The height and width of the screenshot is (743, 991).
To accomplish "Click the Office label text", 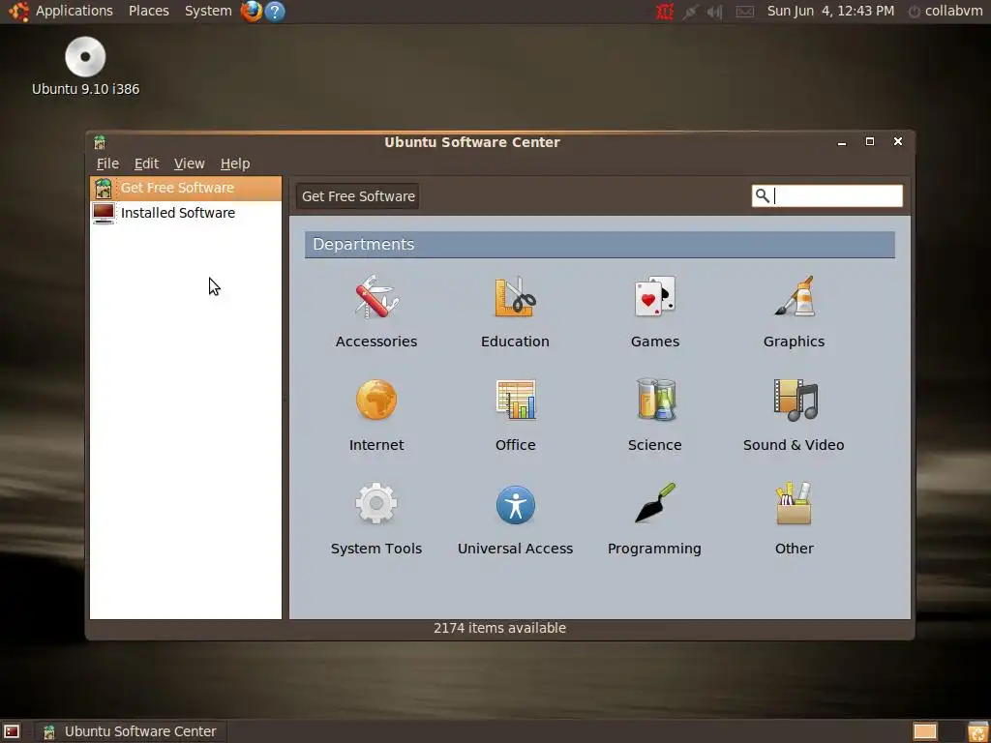I will tap(515, 445).
